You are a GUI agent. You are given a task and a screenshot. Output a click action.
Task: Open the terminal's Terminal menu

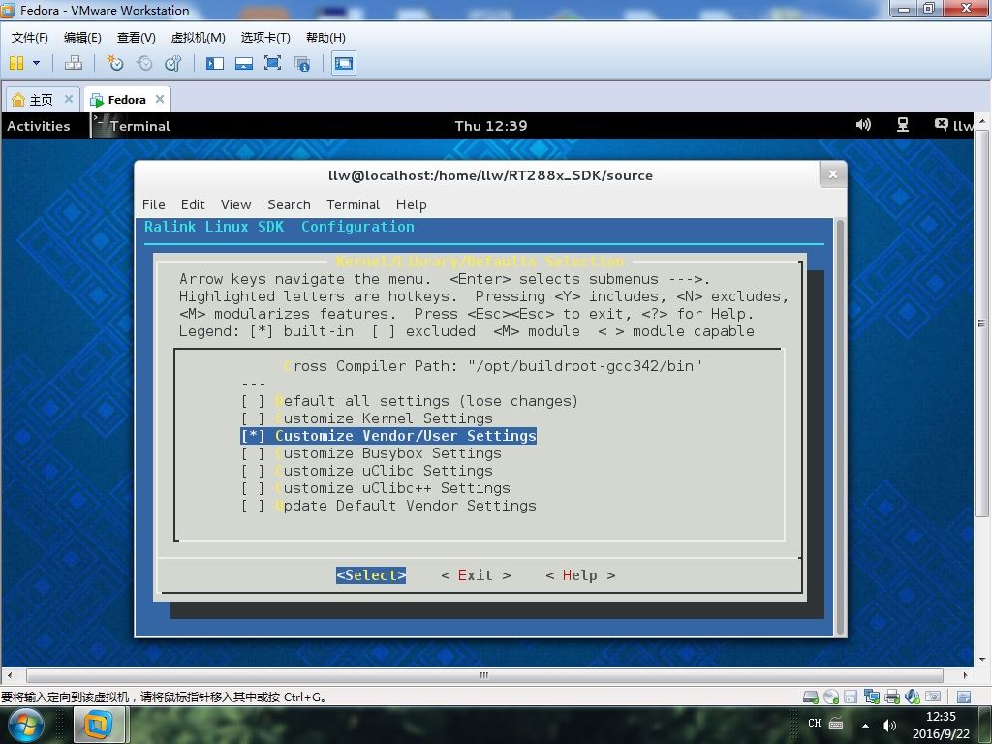(x=353, y=204)
